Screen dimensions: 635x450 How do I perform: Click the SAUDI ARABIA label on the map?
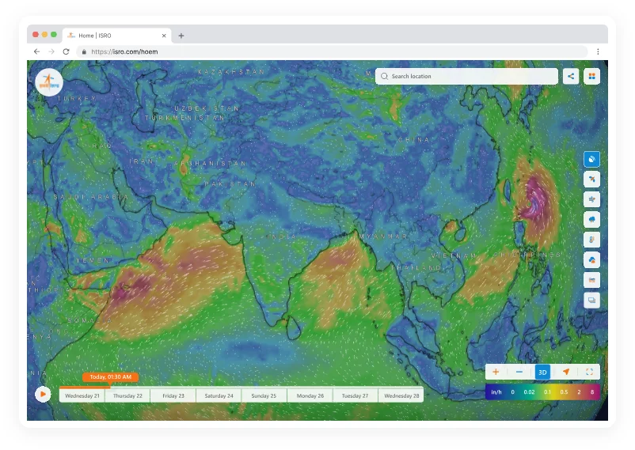(x=91, y=197)
